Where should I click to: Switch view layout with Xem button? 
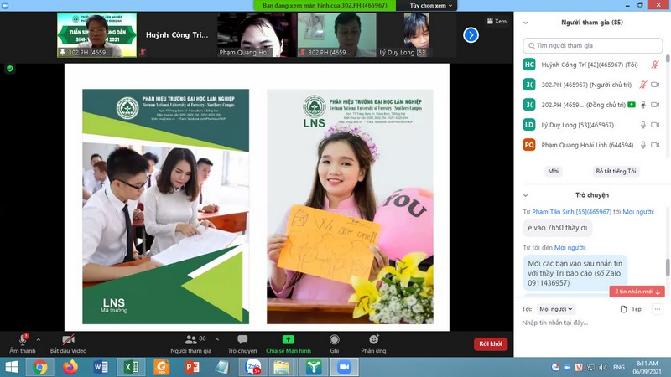[x=496, y=22]
